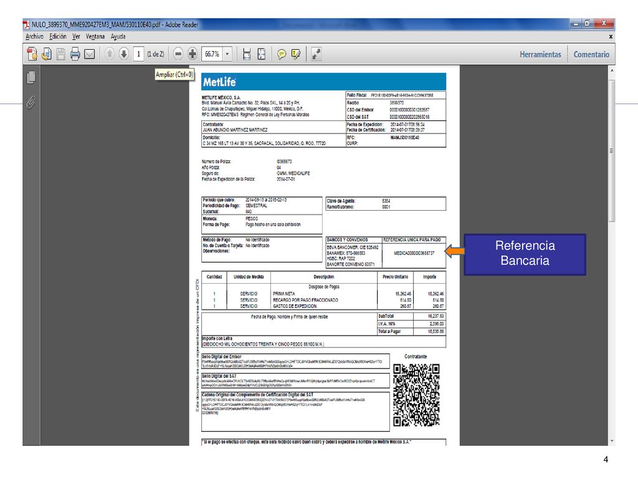Maximize the Adobe Reader window

(587, 24)
